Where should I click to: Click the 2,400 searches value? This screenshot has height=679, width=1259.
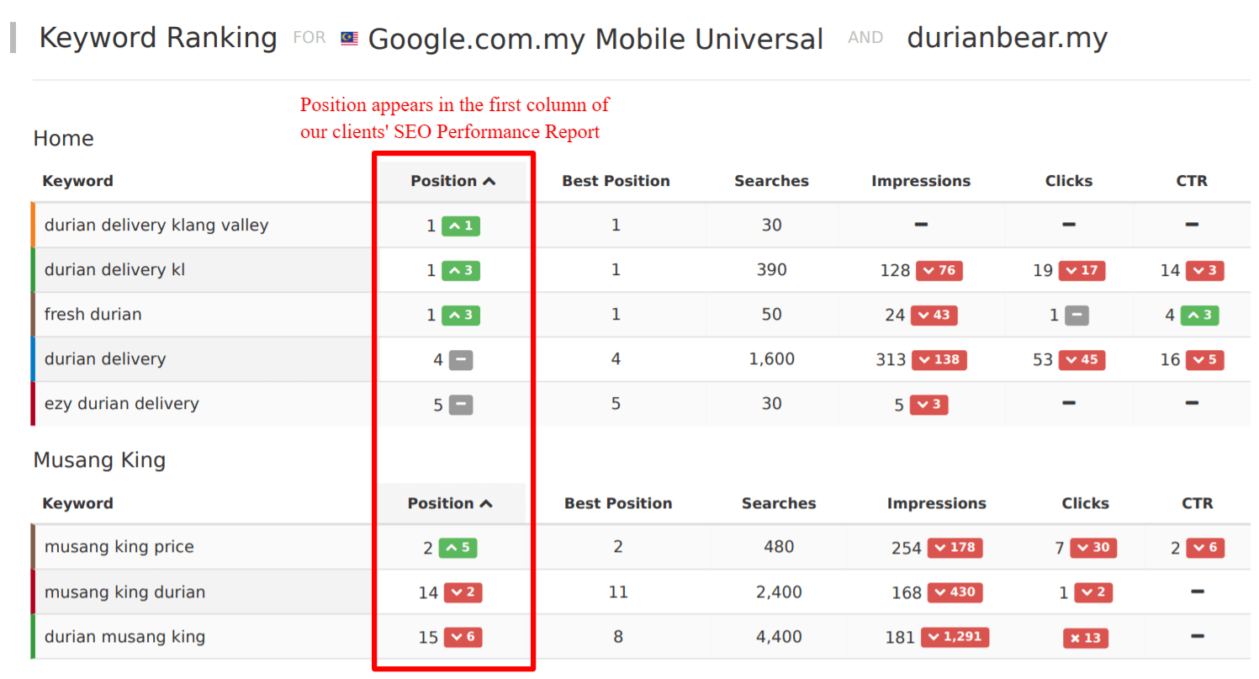(x=779, y=592)
